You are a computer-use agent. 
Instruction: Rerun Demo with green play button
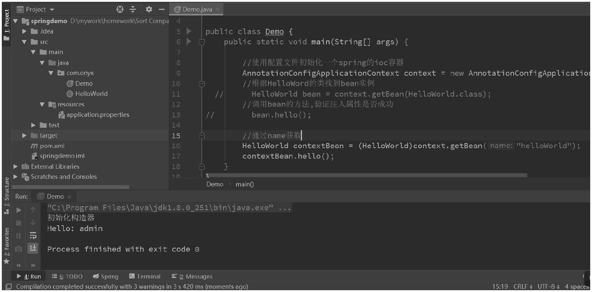19,210
